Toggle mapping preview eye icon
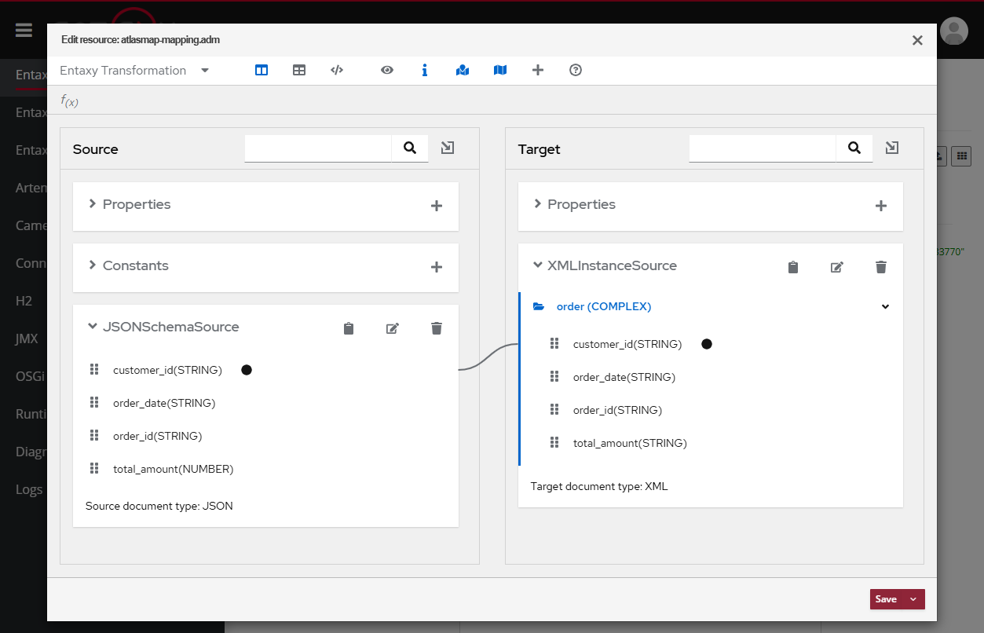 coord(387,70)
